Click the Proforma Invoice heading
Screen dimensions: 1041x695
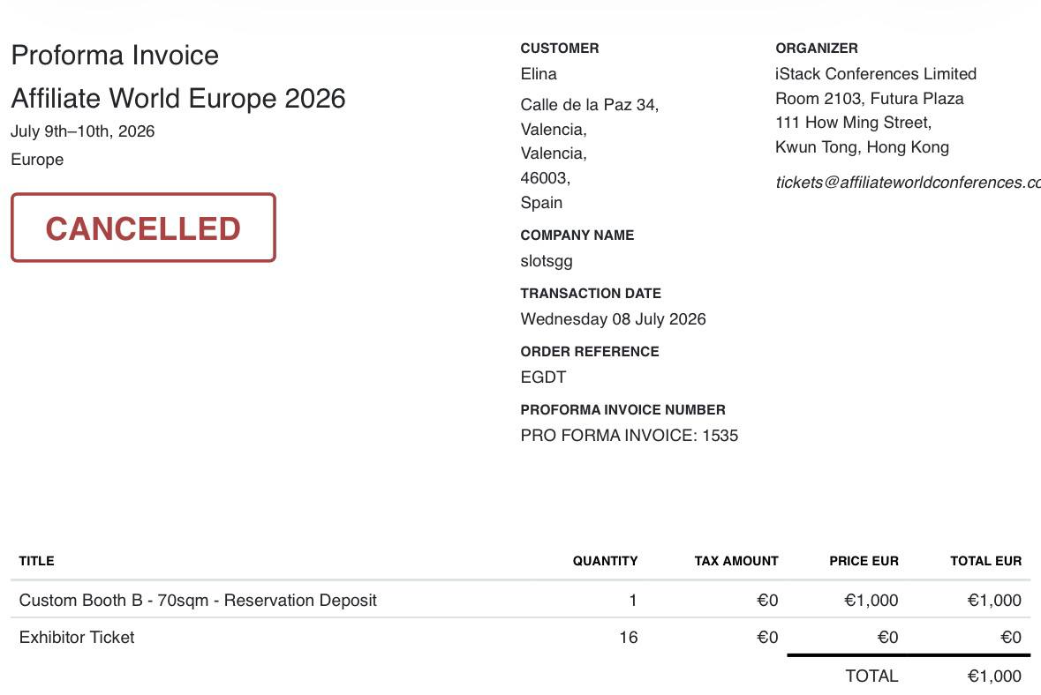click(x=115, y=55)
